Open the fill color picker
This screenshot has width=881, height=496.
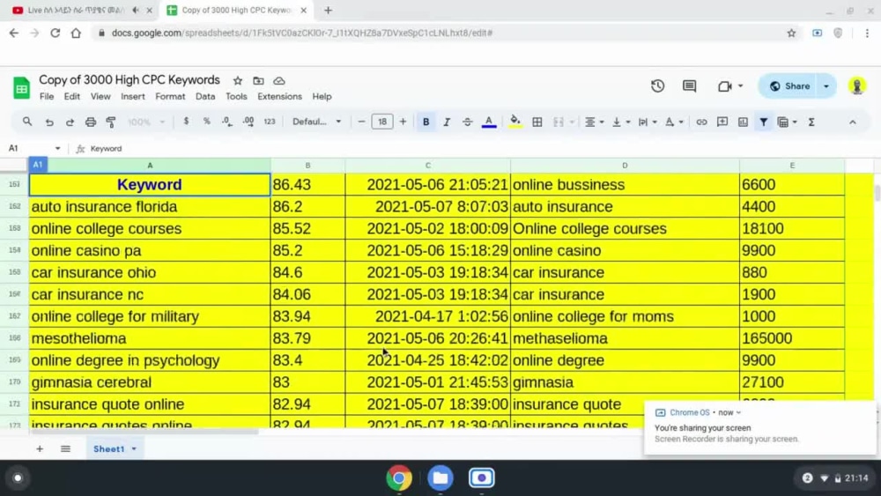pos(515,122)
